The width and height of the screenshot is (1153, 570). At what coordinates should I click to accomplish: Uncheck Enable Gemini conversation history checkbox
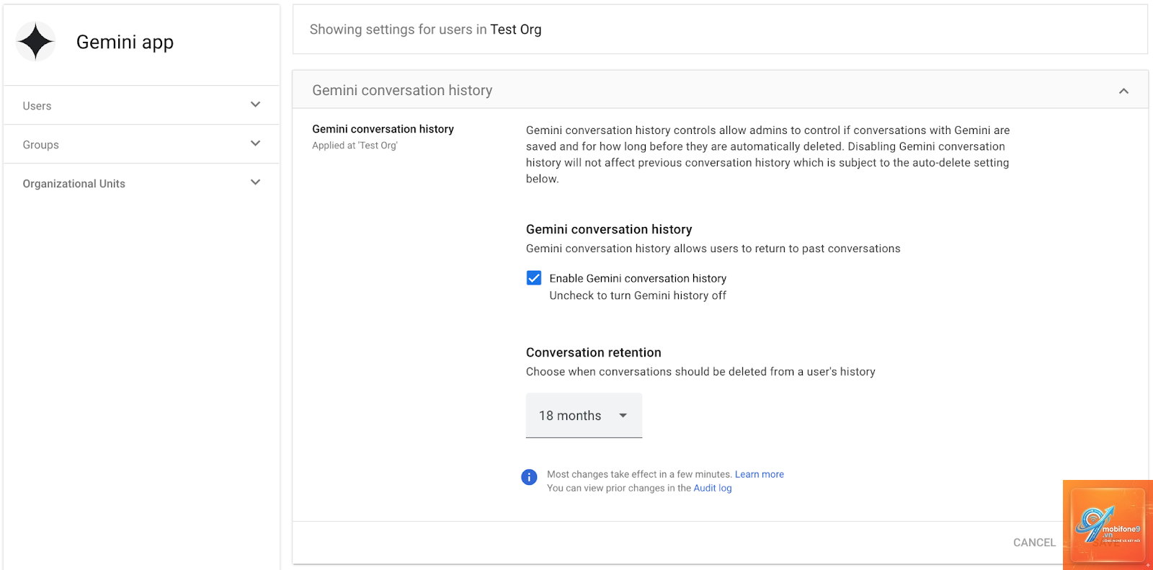click(x=534, y=278)
